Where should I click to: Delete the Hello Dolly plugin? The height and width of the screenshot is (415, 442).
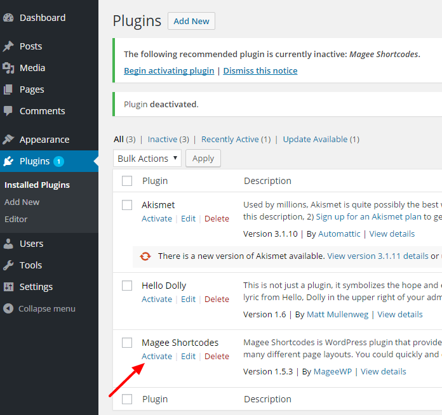pos(217,300)
